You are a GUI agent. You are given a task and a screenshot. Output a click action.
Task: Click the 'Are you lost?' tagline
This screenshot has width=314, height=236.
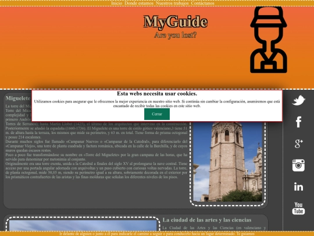175,35
